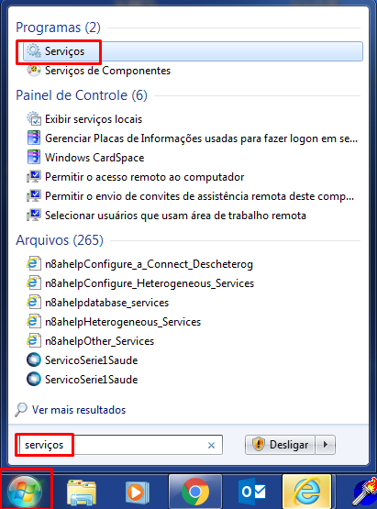Select Permitir o acesso remoto ao computador
The image size is (377, 509).
pyautogui.click(x=144, y=177)
